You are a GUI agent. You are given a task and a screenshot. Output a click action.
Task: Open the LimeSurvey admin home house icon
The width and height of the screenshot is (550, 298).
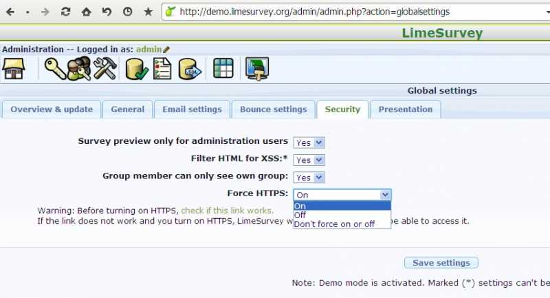[13, 69]
